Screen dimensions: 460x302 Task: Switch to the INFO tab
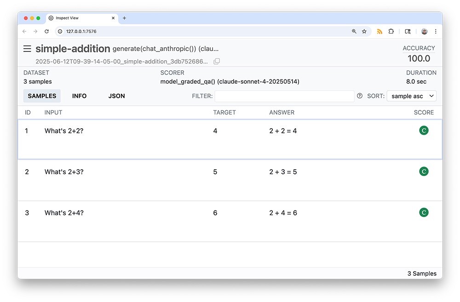[79, 96]
